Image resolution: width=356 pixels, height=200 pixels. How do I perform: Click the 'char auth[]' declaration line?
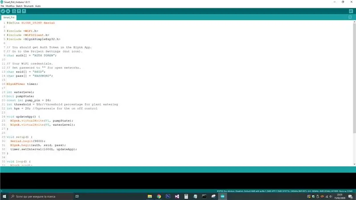pyautogui.click(x=31, y=56)
